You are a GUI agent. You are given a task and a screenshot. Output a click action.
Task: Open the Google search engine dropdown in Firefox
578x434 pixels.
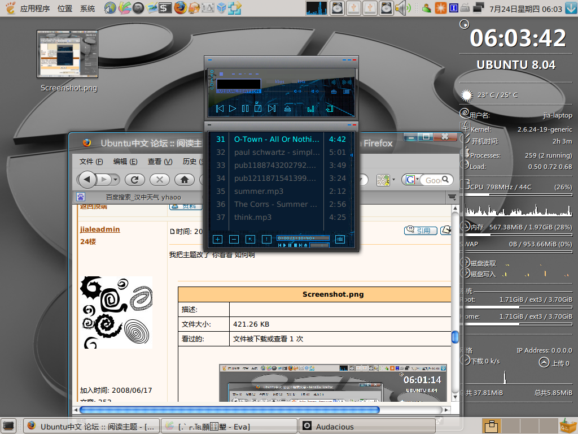[x=412, y=180]
